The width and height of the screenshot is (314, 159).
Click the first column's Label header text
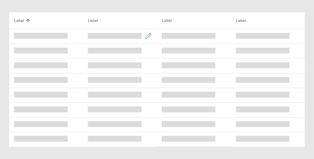19,21
